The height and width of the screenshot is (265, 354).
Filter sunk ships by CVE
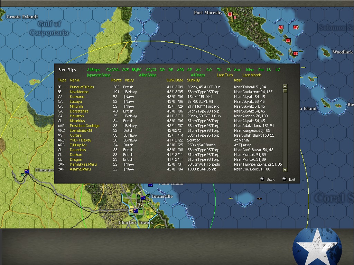pos(125,70)
